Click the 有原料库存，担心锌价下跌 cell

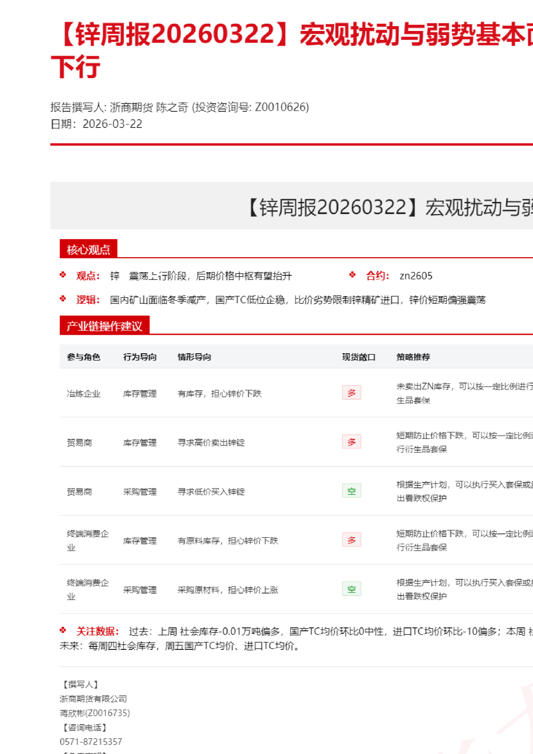click(228, 541)
